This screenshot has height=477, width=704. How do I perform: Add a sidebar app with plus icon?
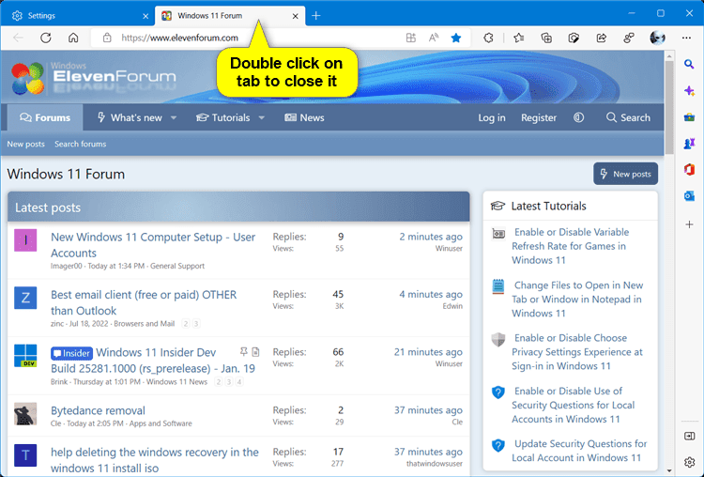point(689,224)
